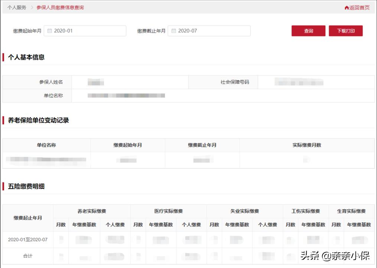
Task: Click the home icon beside 返回首页
Action: [346, 7]
